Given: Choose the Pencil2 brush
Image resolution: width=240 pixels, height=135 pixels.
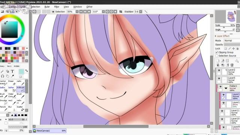Looking at the screenshot, I should point(4,108).
